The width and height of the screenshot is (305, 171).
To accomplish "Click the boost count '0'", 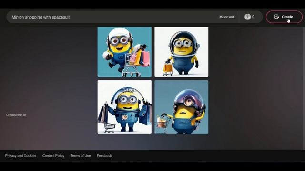I will (253, 17).
